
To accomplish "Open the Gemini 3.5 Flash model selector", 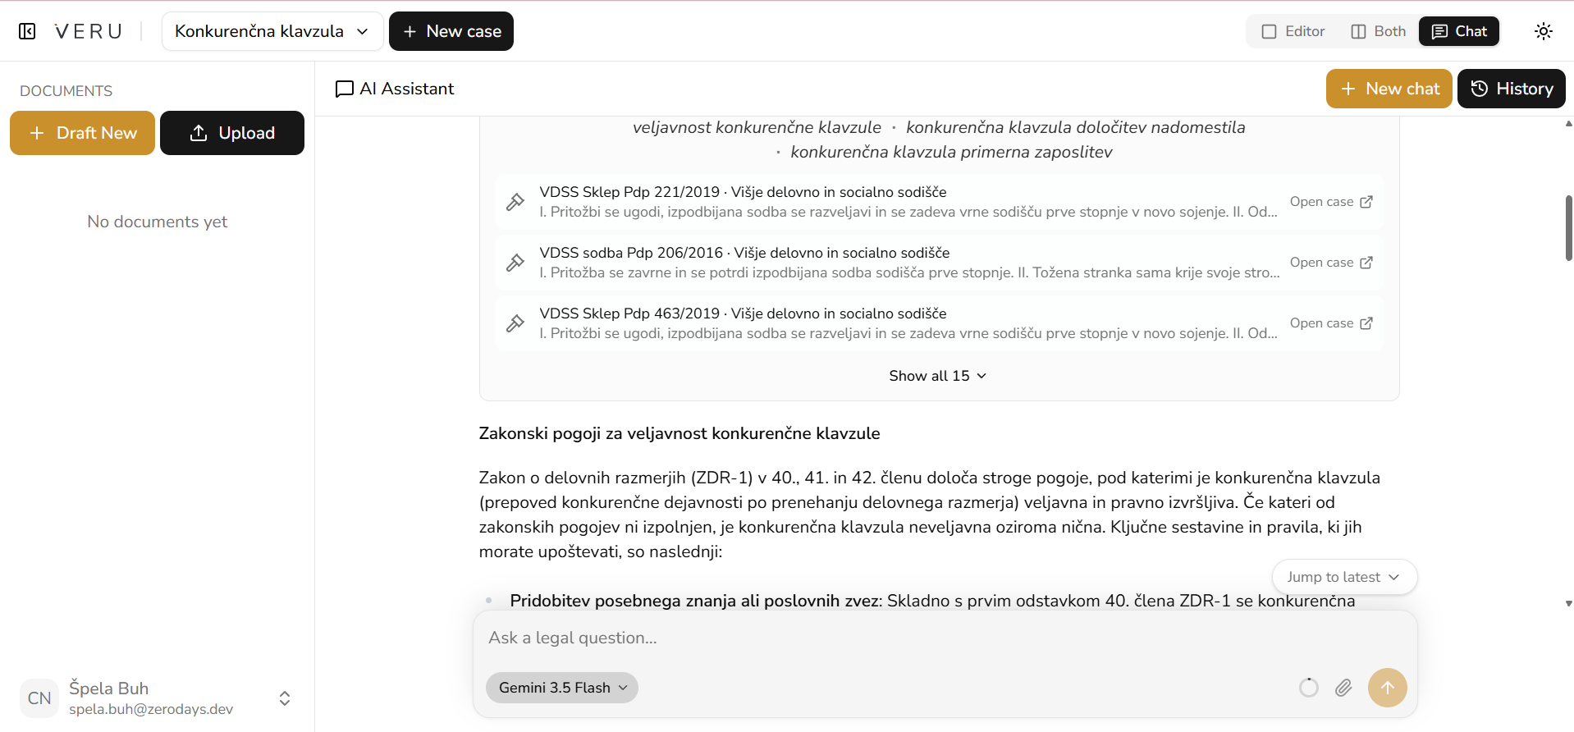I will click(x=562, y=688).
